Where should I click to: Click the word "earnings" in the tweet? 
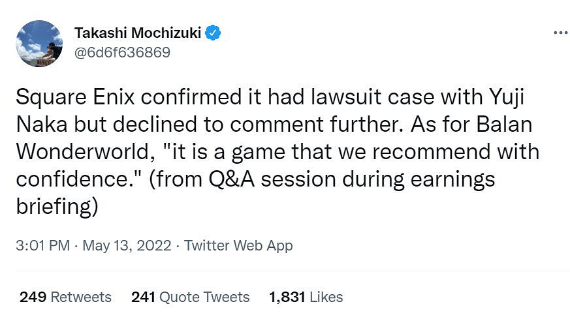443,178
